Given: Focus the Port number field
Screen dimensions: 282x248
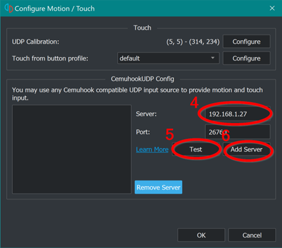Looking at the screenshot, I should [237, 132].
